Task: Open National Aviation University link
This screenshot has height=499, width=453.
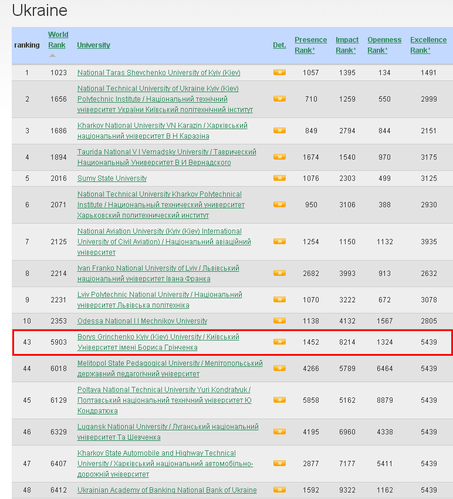Action: coord(164,241)
